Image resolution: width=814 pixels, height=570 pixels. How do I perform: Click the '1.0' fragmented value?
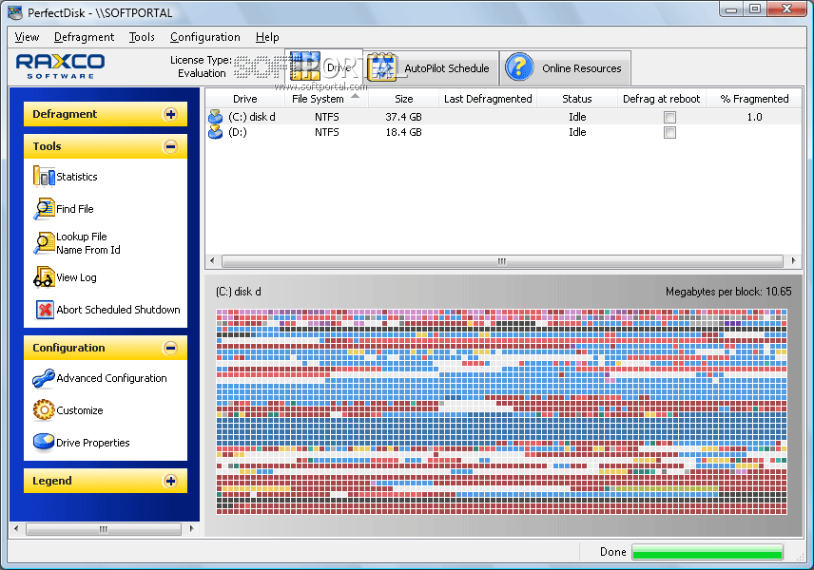pos(754,117)
